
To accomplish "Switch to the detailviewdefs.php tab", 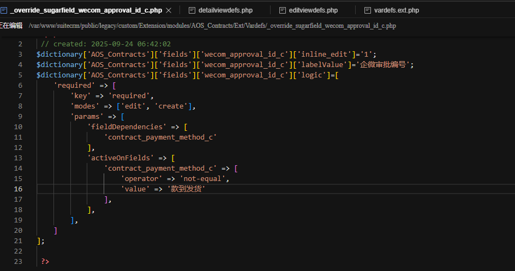I will 225,10.
